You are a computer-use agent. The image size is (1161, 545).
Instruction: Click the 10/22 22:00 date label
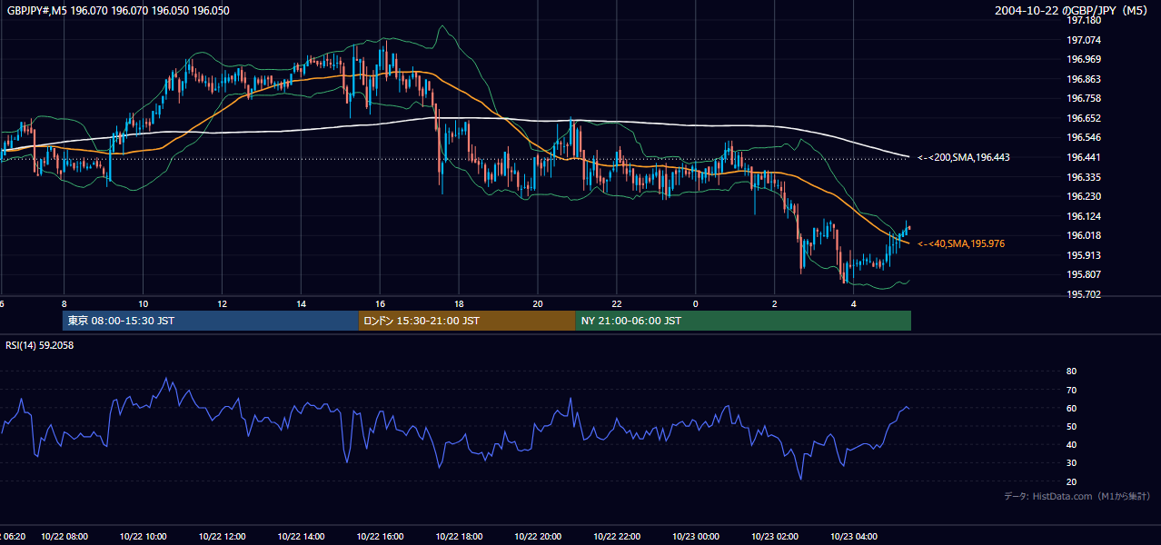[x=617, y=536]
